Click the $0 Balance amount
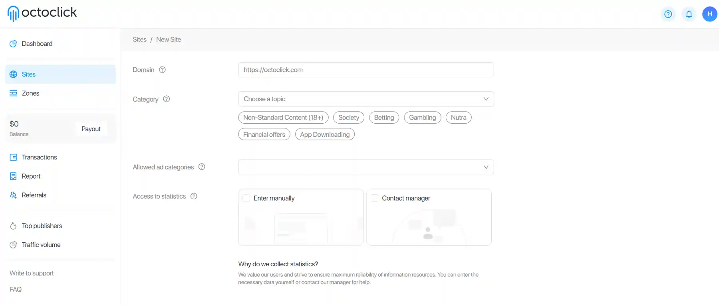This screenshot has height=305, width=719. click(x=14, y=124)
